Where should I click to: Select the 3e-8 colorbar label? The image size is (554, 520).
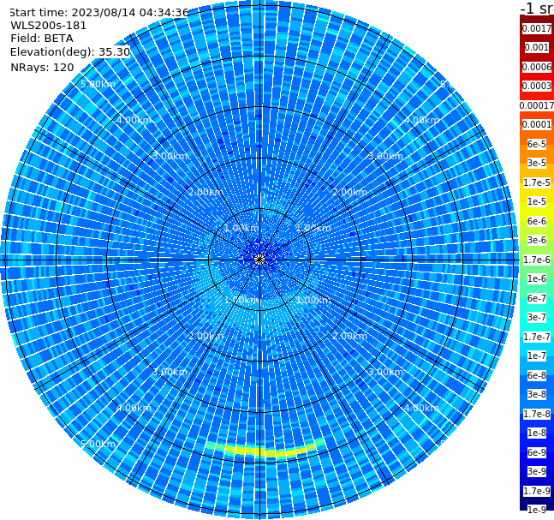pyautogui.click(x=537, y=394)
